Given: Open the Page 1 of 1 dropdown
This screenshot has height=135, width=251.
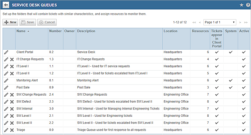Looking at the screenshot, I should coord(220,22).
